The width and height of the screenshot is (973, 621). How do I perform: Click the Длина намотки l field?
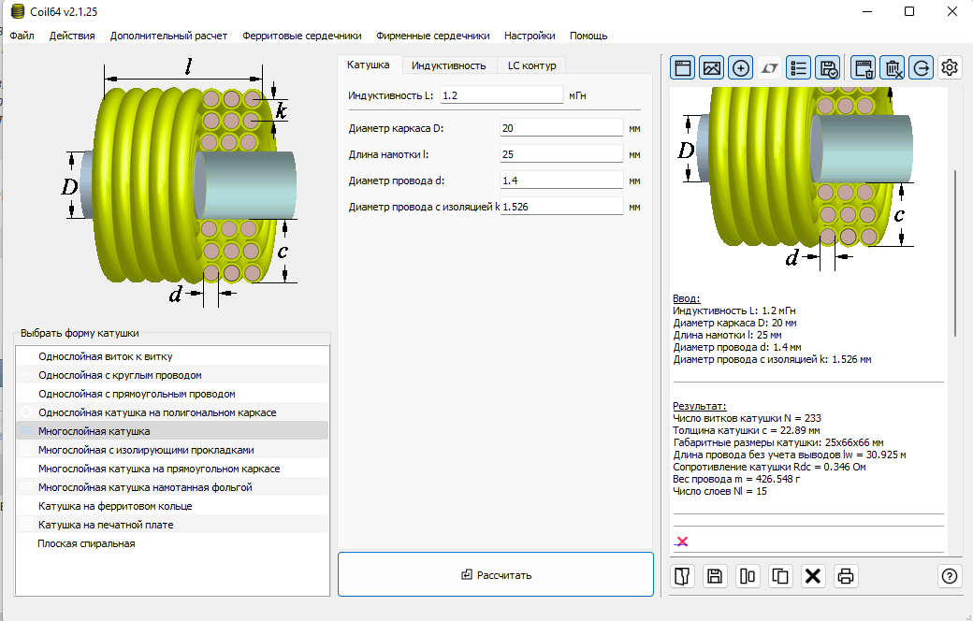(x=561, y=154)
